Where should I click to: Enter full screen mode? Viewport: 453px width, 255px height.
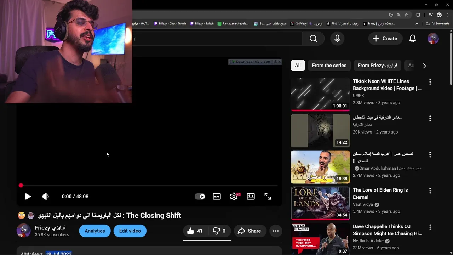tap(268, 197)
